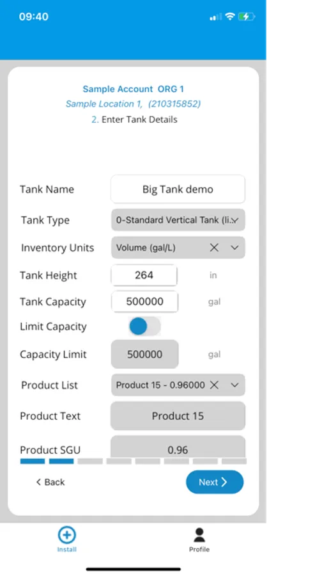Tap Sample Location 1 (210315852) text
The image size is (324, 576).
point(133,104)
